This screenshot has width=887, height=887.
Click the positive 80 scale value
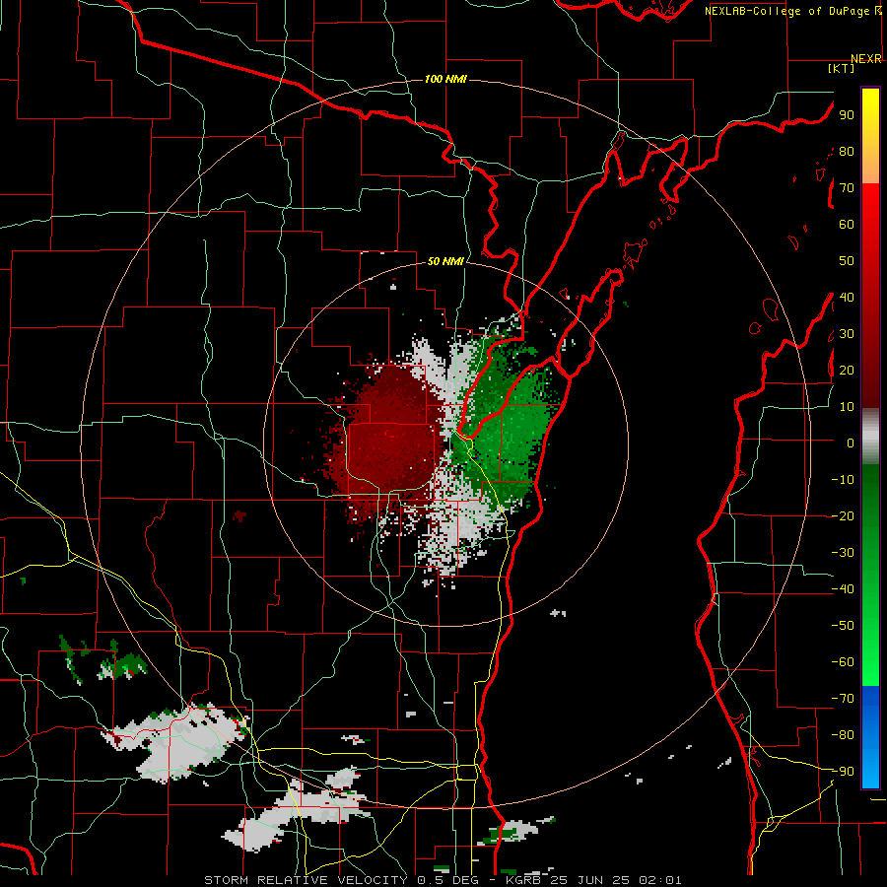click(847, 151)
